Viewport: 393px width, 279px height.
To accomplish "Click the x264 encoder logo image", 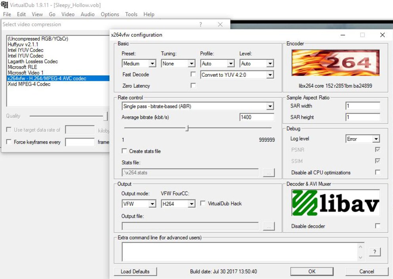I will (x=335, y=63).
